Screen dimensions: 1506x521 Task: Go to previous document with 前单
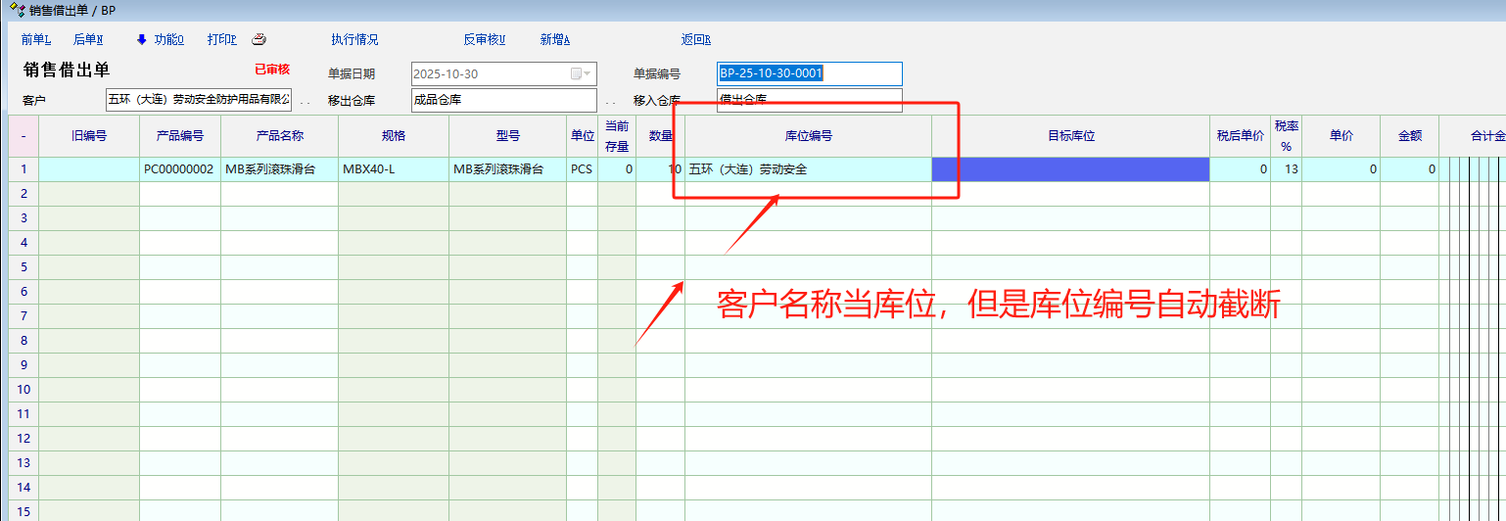35,40
